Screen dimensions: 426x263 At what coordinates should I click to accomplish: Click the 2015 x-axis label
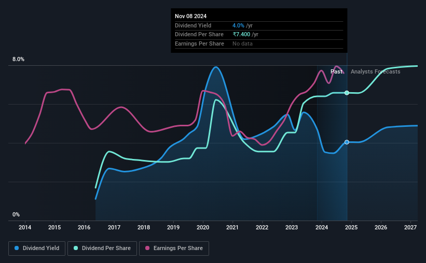point(54,227)
